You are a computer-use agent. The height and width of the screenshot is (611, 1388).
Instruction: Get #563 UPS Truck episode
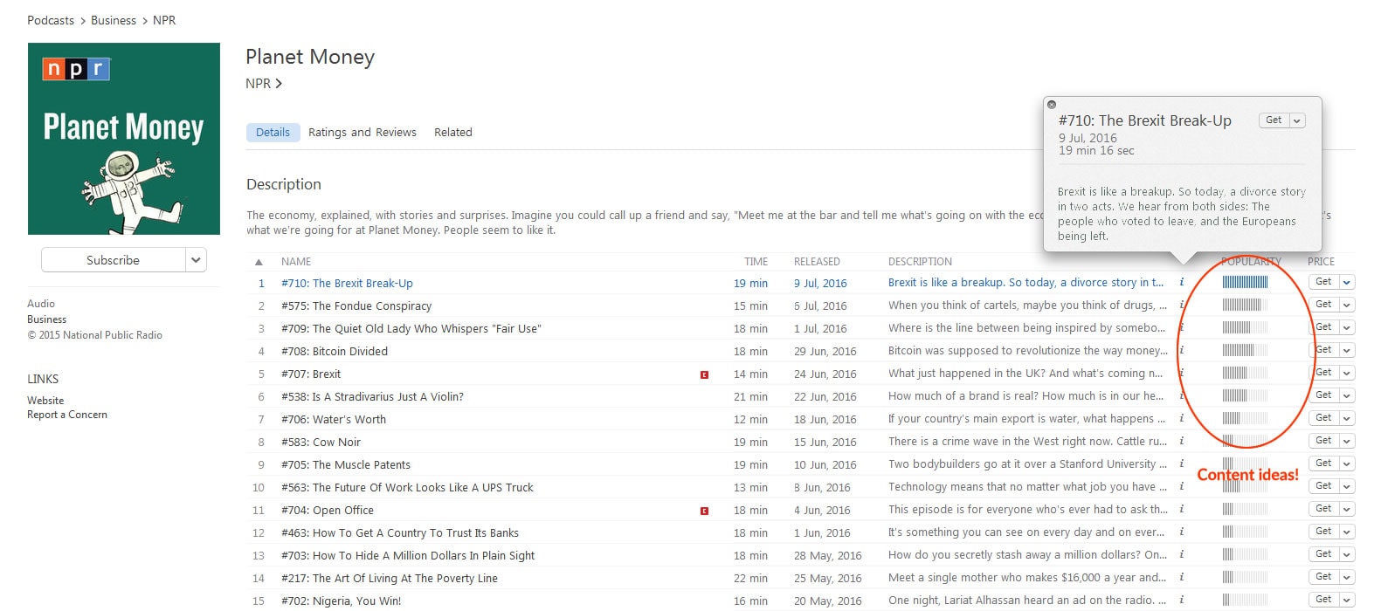click(x=1324, y=486)
